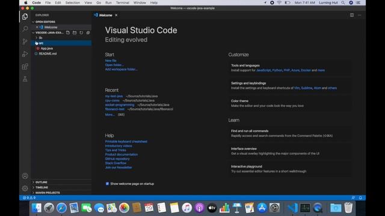Open Interactive playground item
The height and width of the screenshot is (216, 385).
tap(290, 169)
